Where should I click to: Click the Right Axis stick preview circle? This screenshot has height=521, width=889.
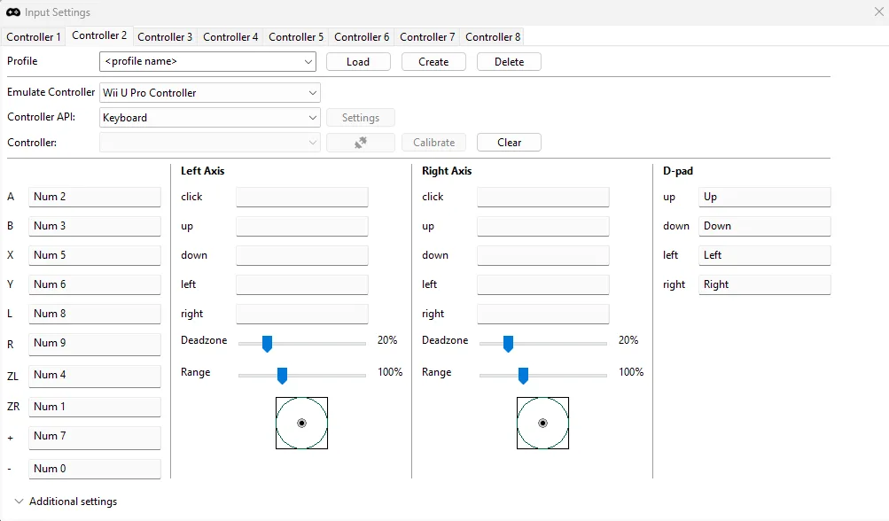point(542,423)
